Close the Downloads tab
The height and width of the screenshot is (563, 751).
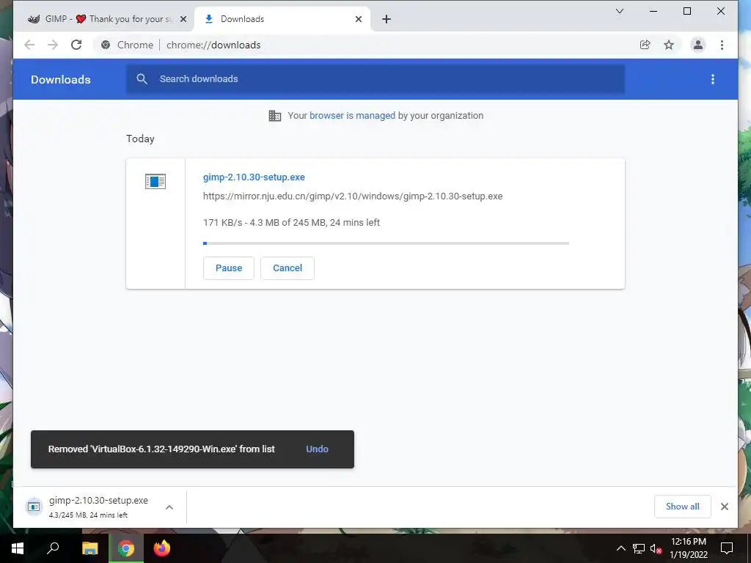click(358, 19)
